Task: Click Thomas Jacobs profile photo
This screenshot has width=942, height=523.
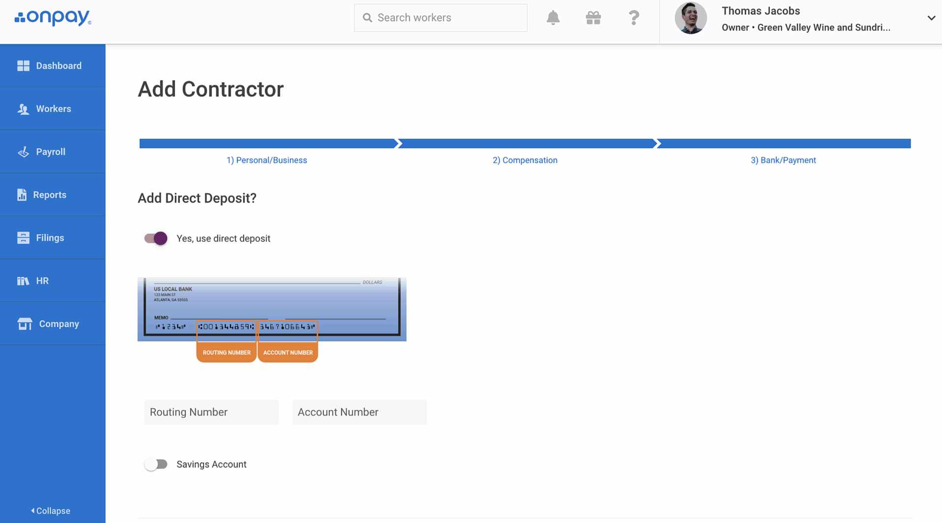Action: [x=691, y=18]
